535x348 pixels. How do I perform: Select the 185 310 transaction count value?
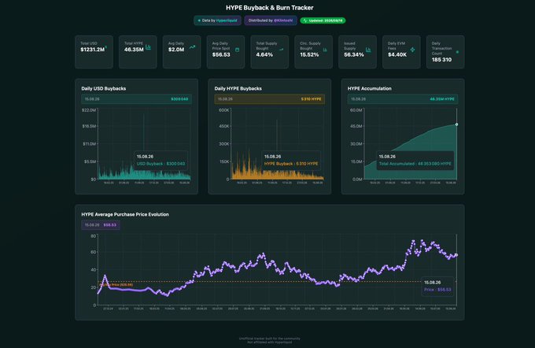[x=441, y=60]
